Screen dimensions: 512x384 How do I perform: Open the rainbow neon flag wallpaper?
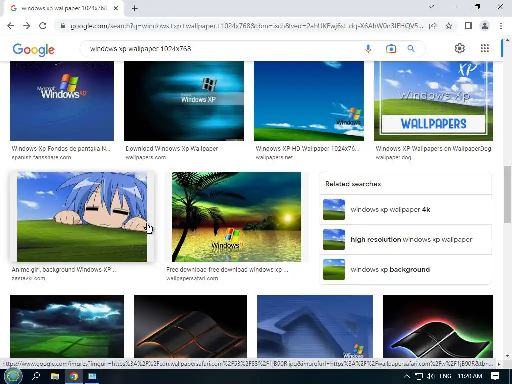[438, 326]
